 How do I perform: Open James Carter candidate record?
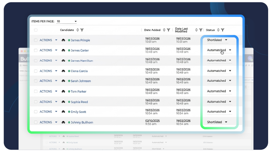pyautogui.click(x=79, y=50)
